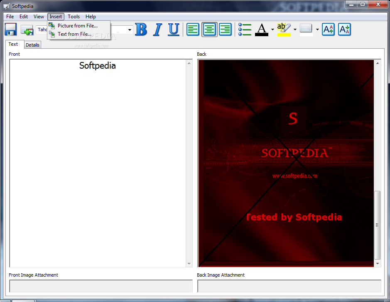Click the Back card image area

coord(286,163)
